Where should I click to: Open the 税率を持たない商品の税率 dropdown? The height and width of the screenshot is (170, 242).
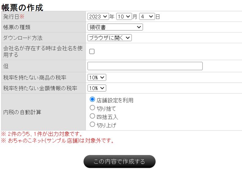click(x=97, y=77)
